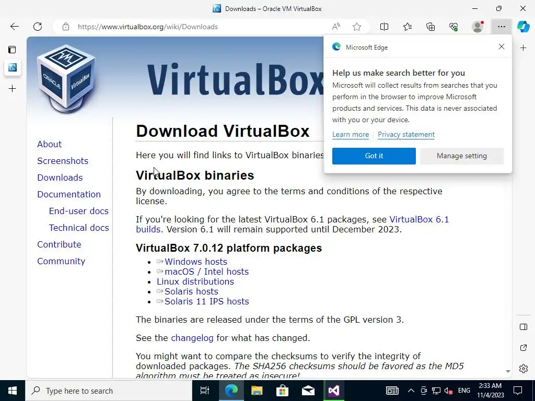Viewport: 535px width, 401px height.
Task: Change the ENG input language
Action: 464,391
